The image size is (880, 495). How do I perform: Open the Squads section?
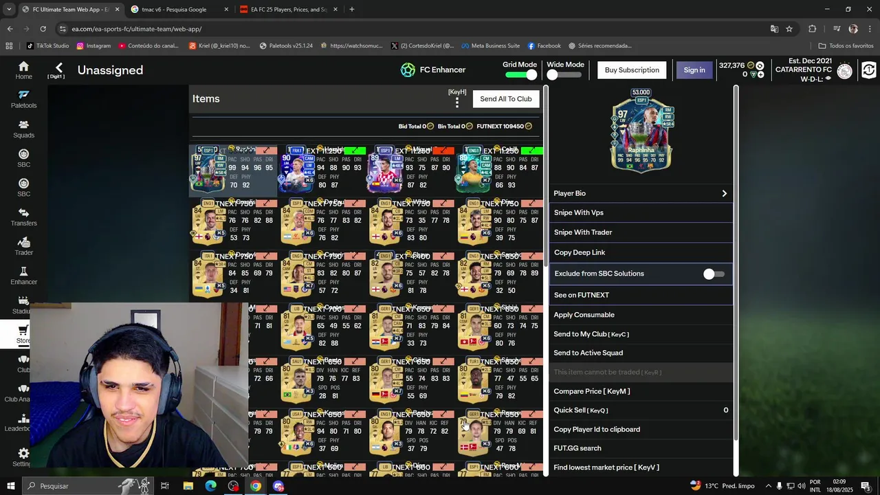click(23, 129)
